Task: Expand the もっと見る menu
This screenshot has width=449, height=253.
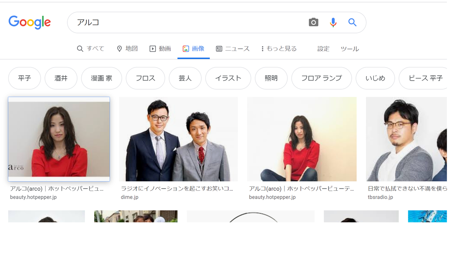Action: point(279,49)
